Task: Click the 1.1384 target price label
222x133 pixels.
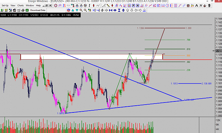Action: click(x=140, y=28)
